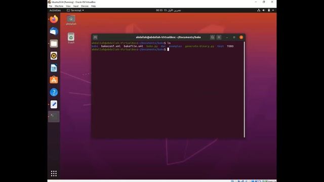324x182 pixels.
Task: Select the abdallah home folder on desktop
Action: (71, 20)
